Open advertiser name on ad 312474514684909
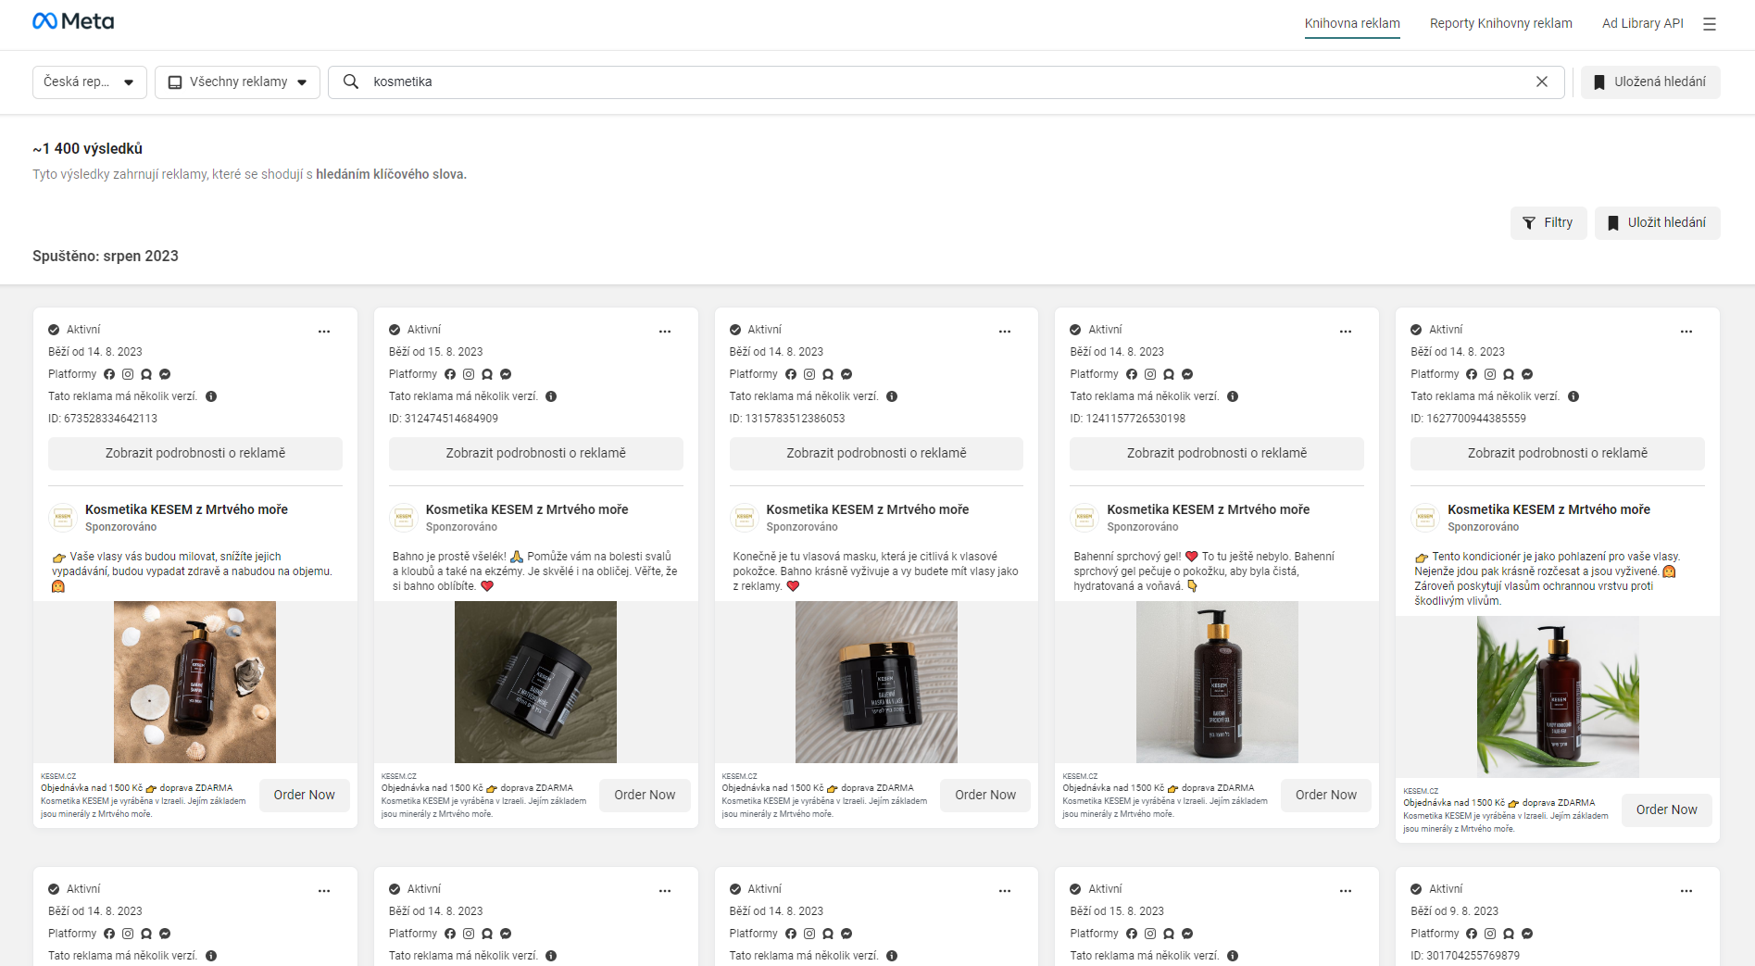 527,509
